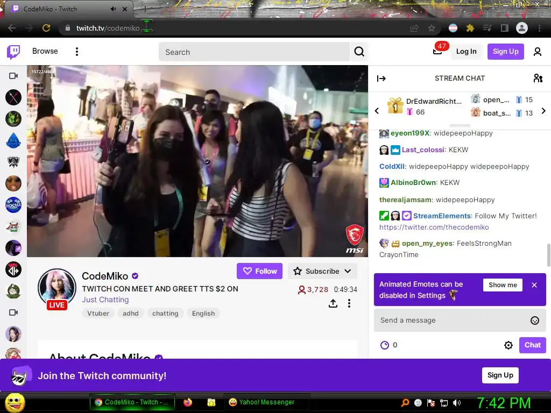Click Sign Up in the top navigation
This screenshot has width=551, height=413.
tap(505, 51)
